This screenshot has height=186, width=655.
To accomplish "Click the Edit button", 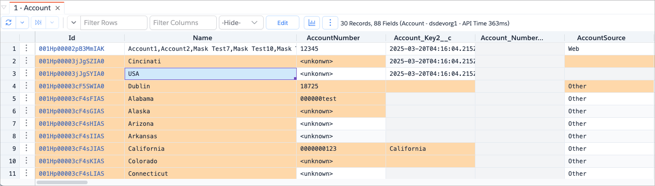I will point(282,23).
